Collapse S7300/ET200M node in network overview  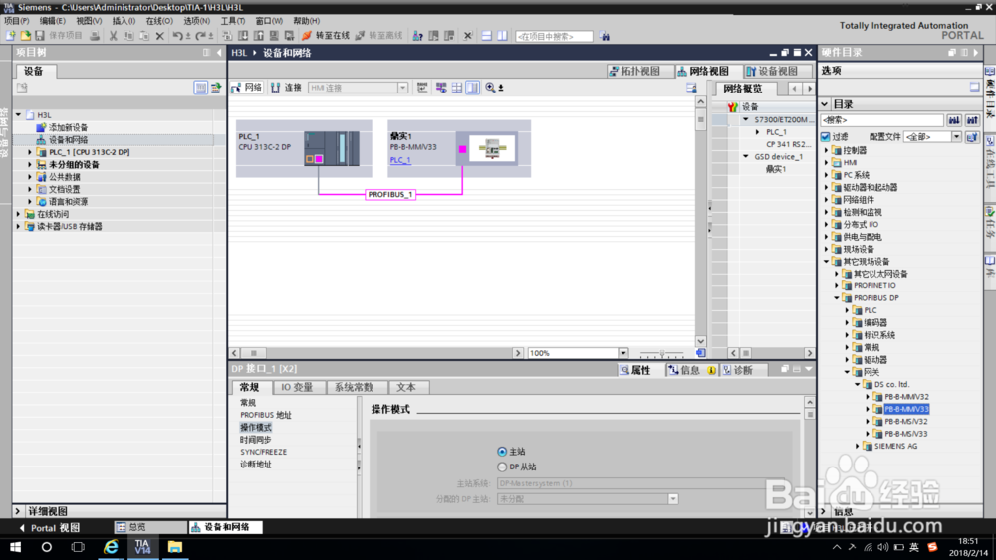[746, 119]
